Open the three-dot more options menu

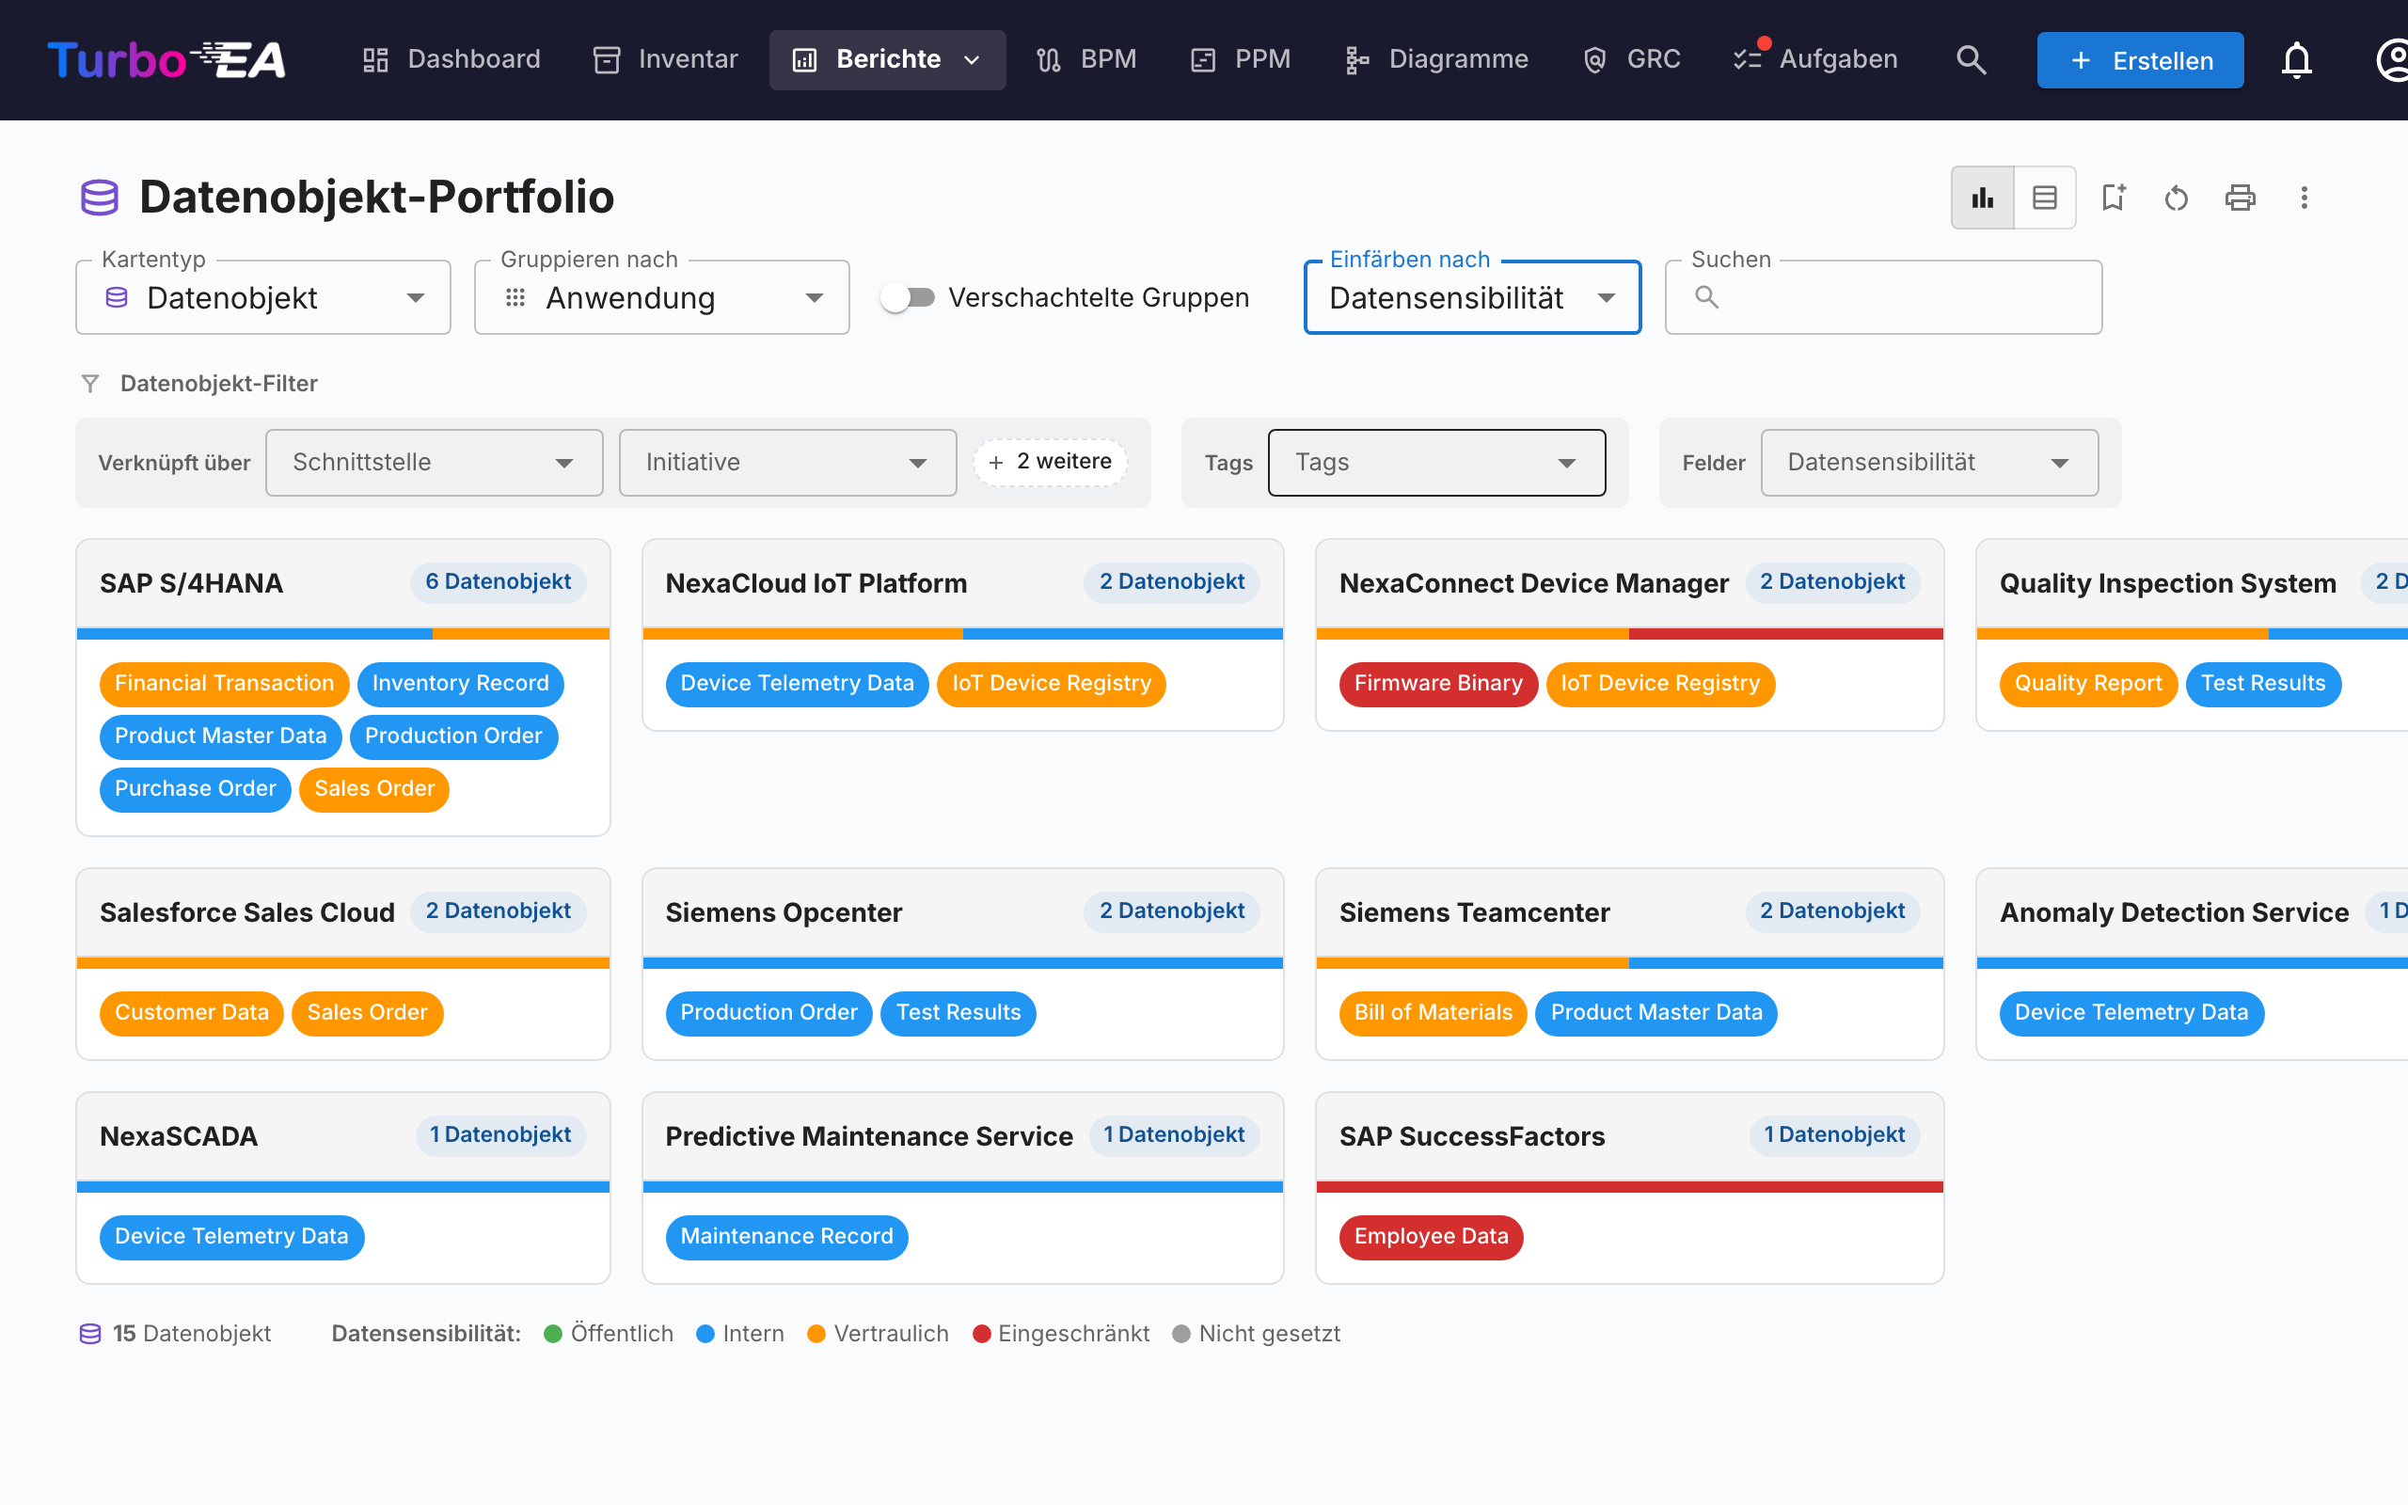2304,198
